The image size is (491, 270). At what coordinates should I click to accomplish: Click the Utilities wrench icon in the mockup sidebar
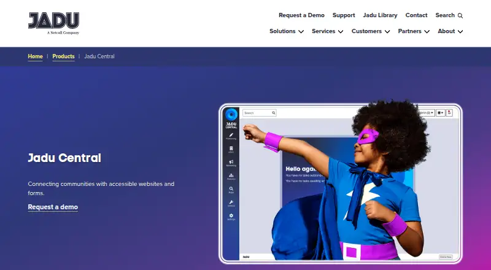pyautogui.click(x=231, y=203)
